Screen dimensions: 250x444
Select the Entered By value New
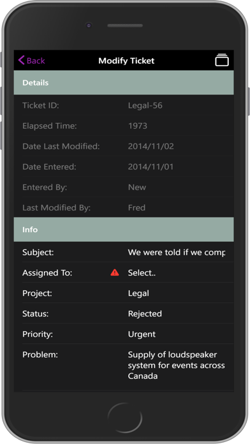point(137,187)
